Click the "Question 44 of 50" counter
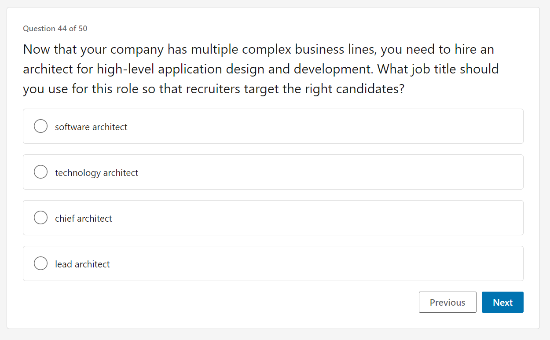The height and width of the screenshot is (340, 550). point(55,29)
